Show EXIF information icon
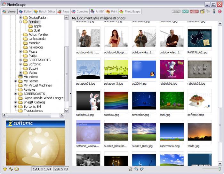Screen dimensions: 224x174 click(x=185, y=11)
